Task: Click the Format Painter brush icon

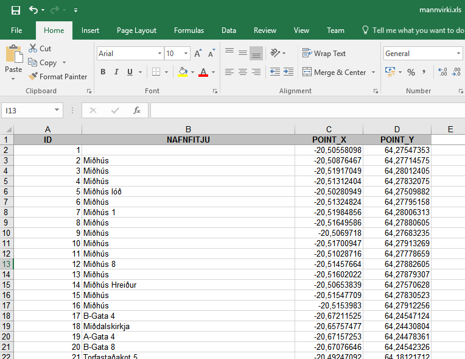Action: 33,77
